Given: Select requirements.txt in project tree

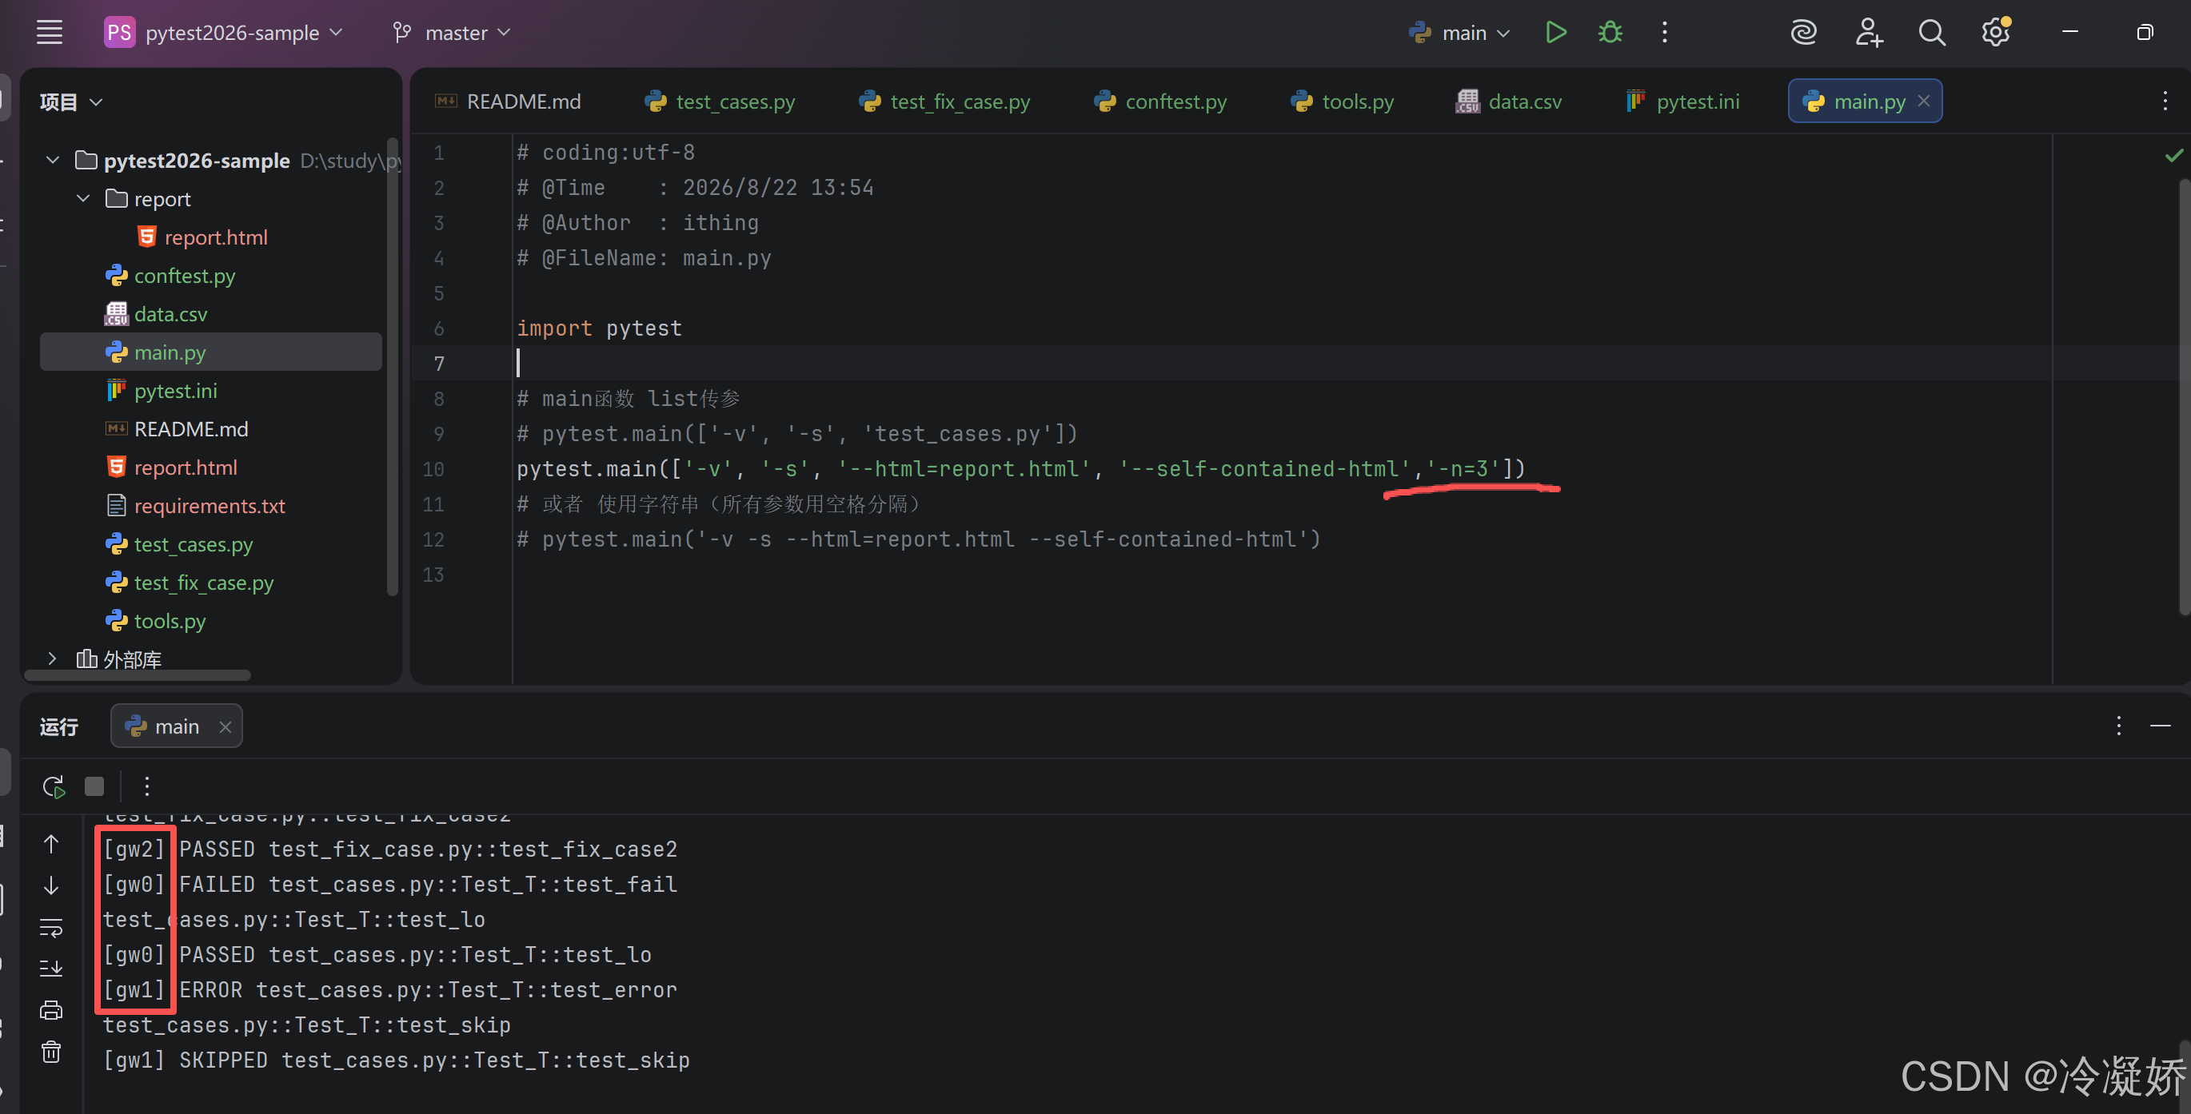Looking at the screenshot, I should point(210,506).
